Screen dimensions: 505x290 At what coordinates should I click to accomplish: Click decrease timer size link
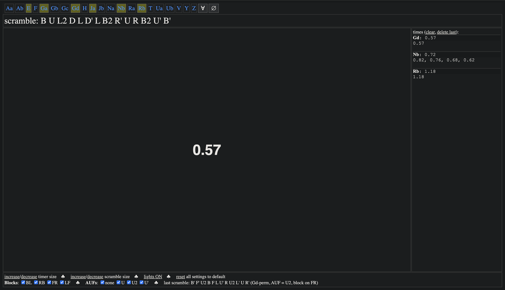pos(29,276)
